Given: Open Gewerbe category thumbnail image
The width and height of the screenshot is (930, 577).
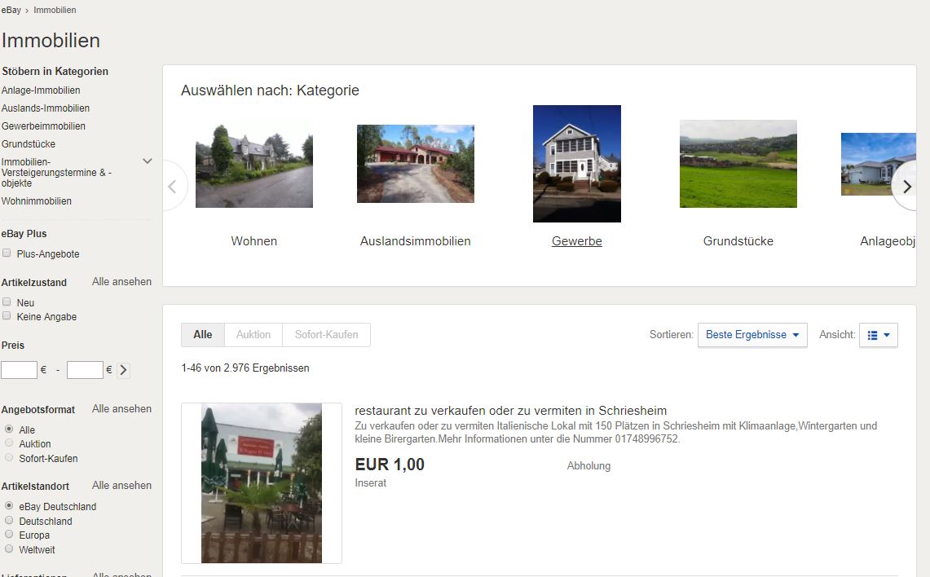Looking at the screenshot, I should [576, 164].
